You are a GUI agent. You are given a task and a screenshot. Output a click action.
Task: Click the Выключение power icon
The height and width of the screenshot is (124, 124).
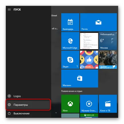[x=9, y=113]
